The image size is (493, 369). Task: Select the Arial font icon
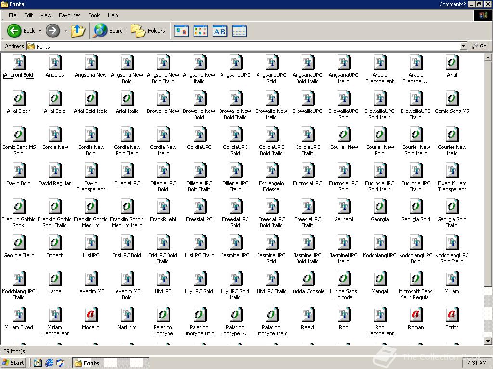pyautogui.click(x=452, y=62)
